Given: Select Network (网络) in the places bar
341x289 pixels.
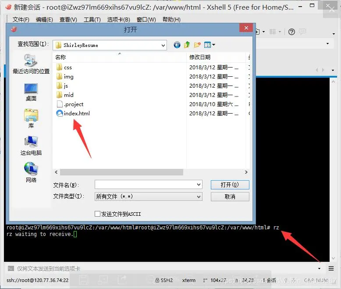Looking at the screenshot, I should [31, 172].
